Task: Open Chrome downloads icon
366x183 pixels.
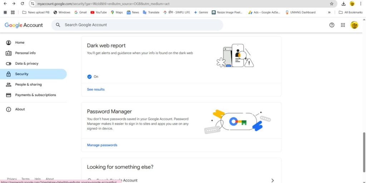Action: click(343, 4)
